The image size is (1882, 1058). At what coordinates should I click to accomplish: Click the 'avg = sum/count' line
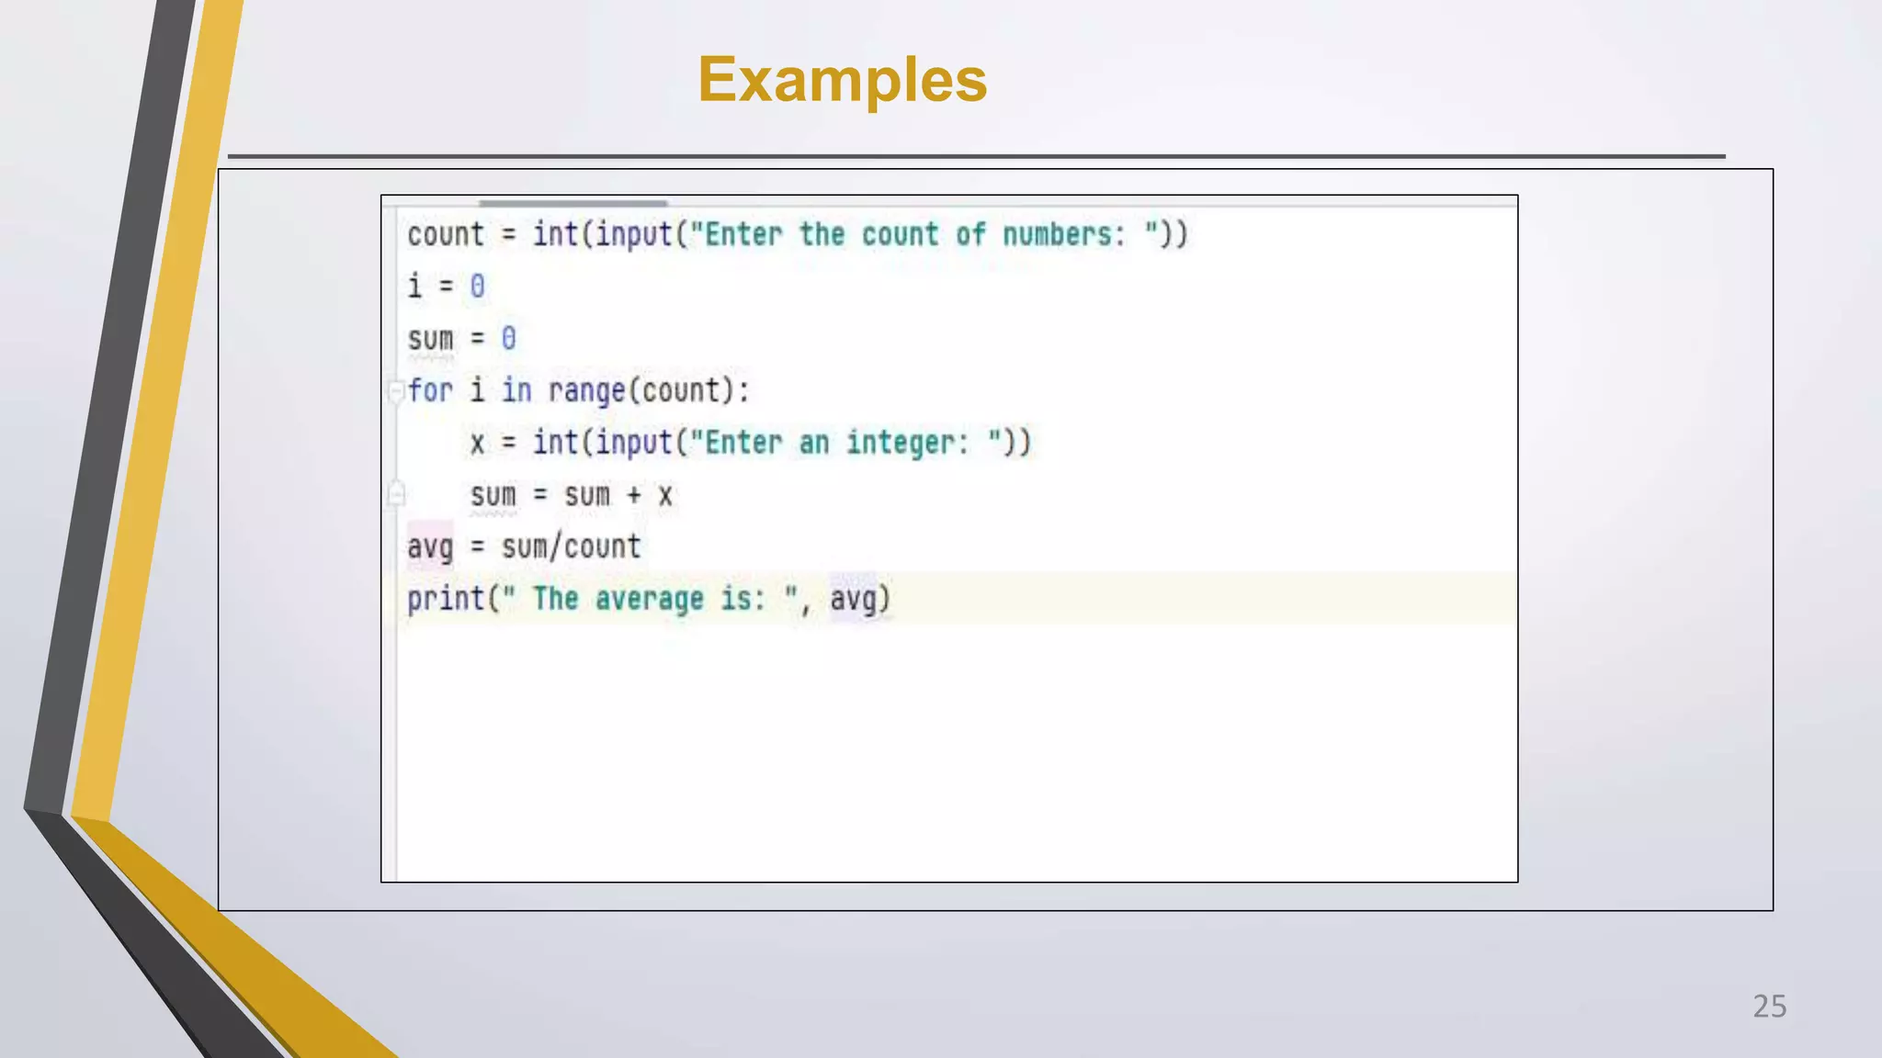[x=524, y=547]
